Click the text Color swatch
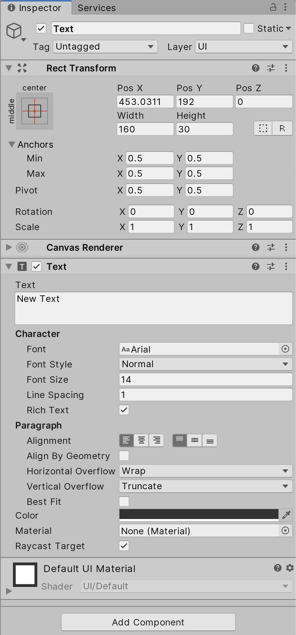 click(x=199, y=514)
